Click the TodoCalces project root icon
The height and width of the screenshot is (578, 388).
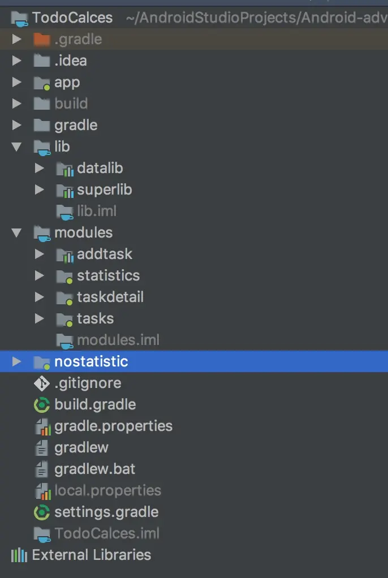tap(19, 18)
